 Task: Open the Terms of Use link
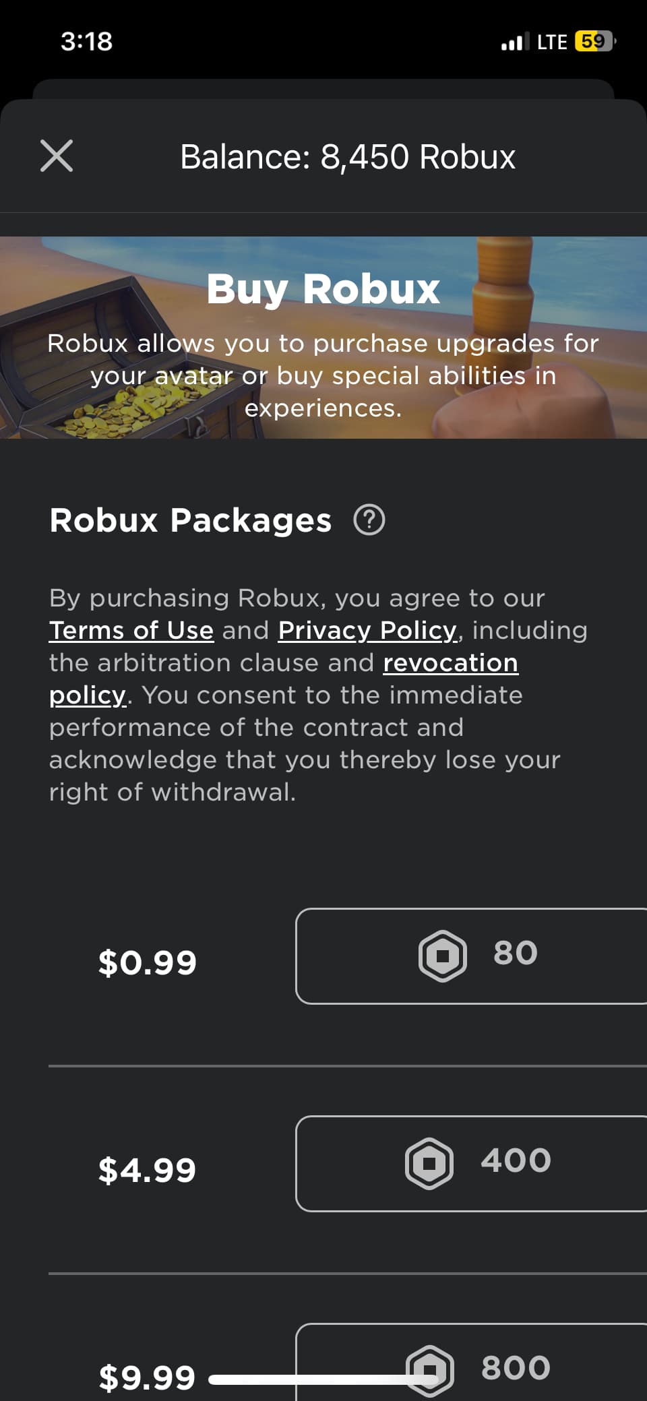tap(131, 631)
